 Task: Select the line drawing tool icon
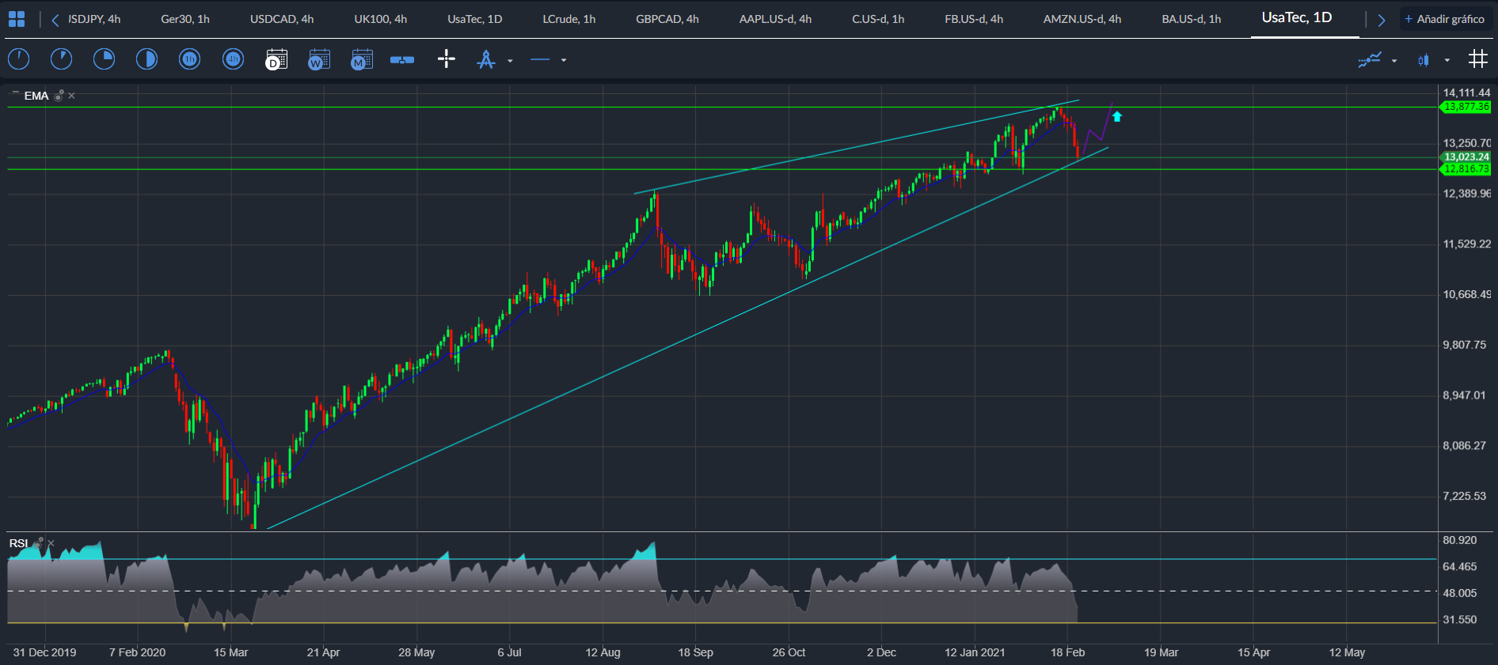(540, 60)
